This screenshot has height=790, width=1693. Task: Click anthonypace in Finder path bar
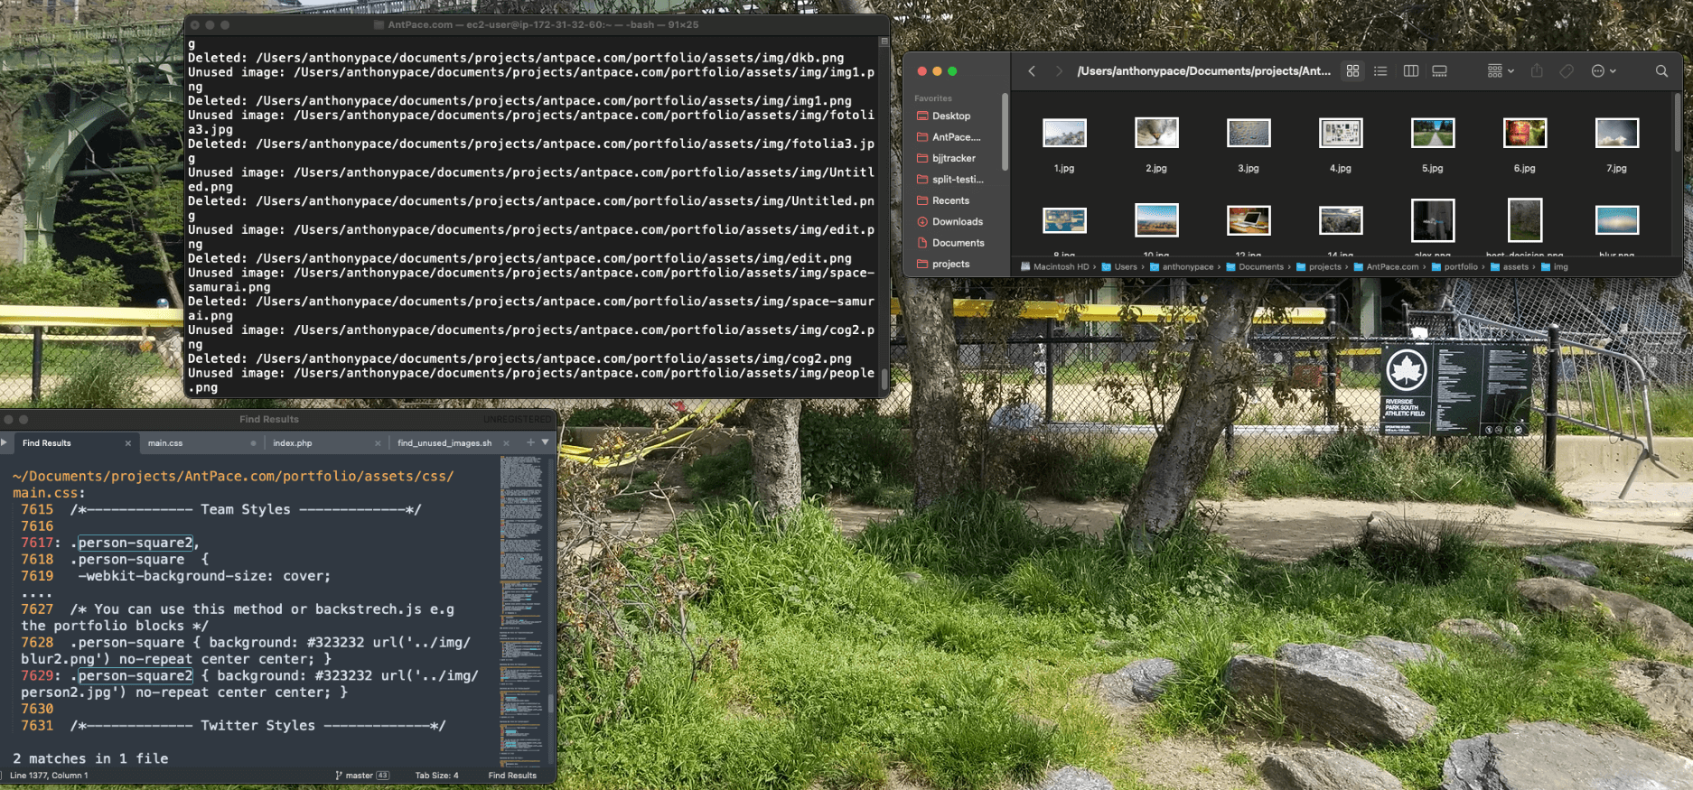point(1182,267)
